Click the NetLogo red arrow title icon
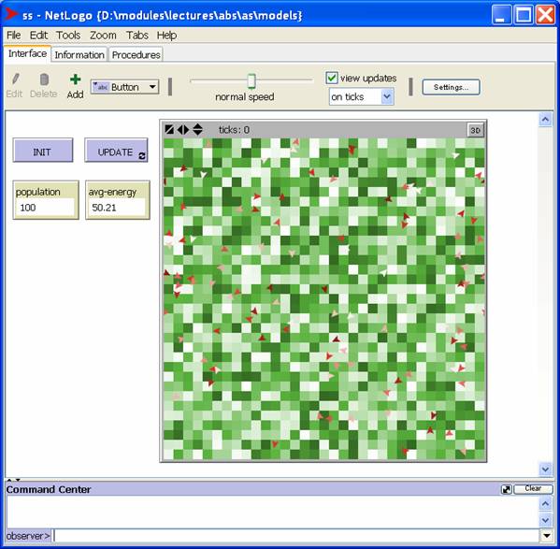The image size is (560, 549). pyautogui.click(x=11, y=14)
